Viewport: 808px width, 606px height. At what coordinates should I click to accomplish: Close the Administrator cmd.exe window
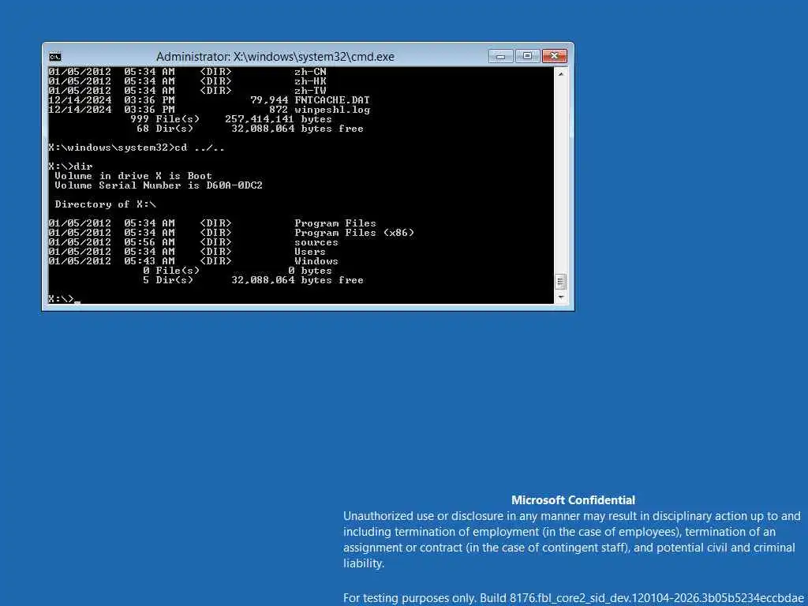pos(555,56)
